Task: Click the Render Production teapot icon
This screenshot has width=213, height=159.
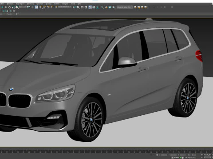Action: [114, 7]
